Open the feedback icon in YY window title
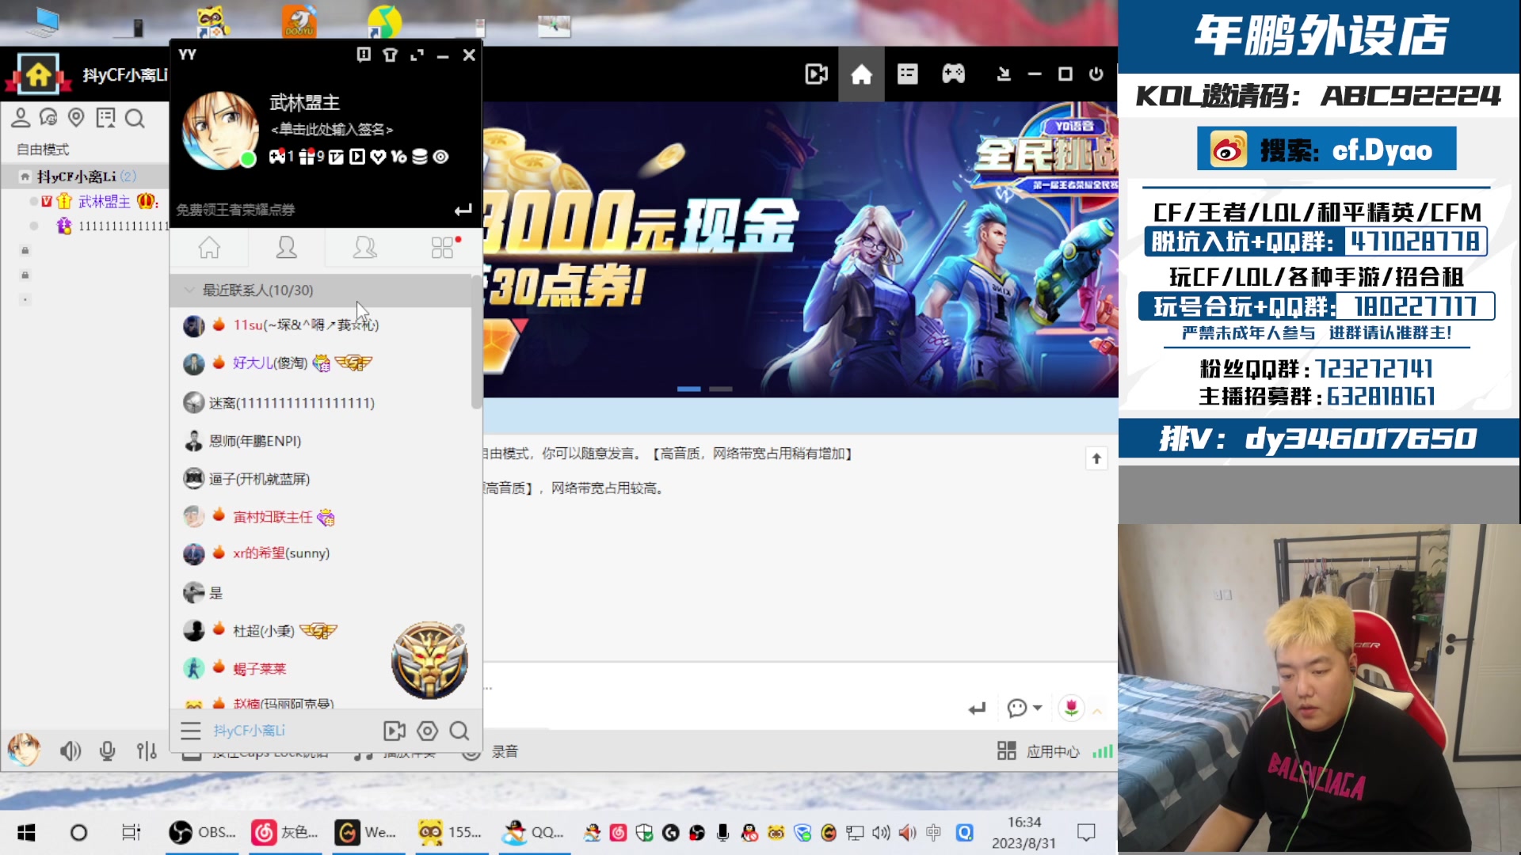1521x855 pixels. (364, 55)
